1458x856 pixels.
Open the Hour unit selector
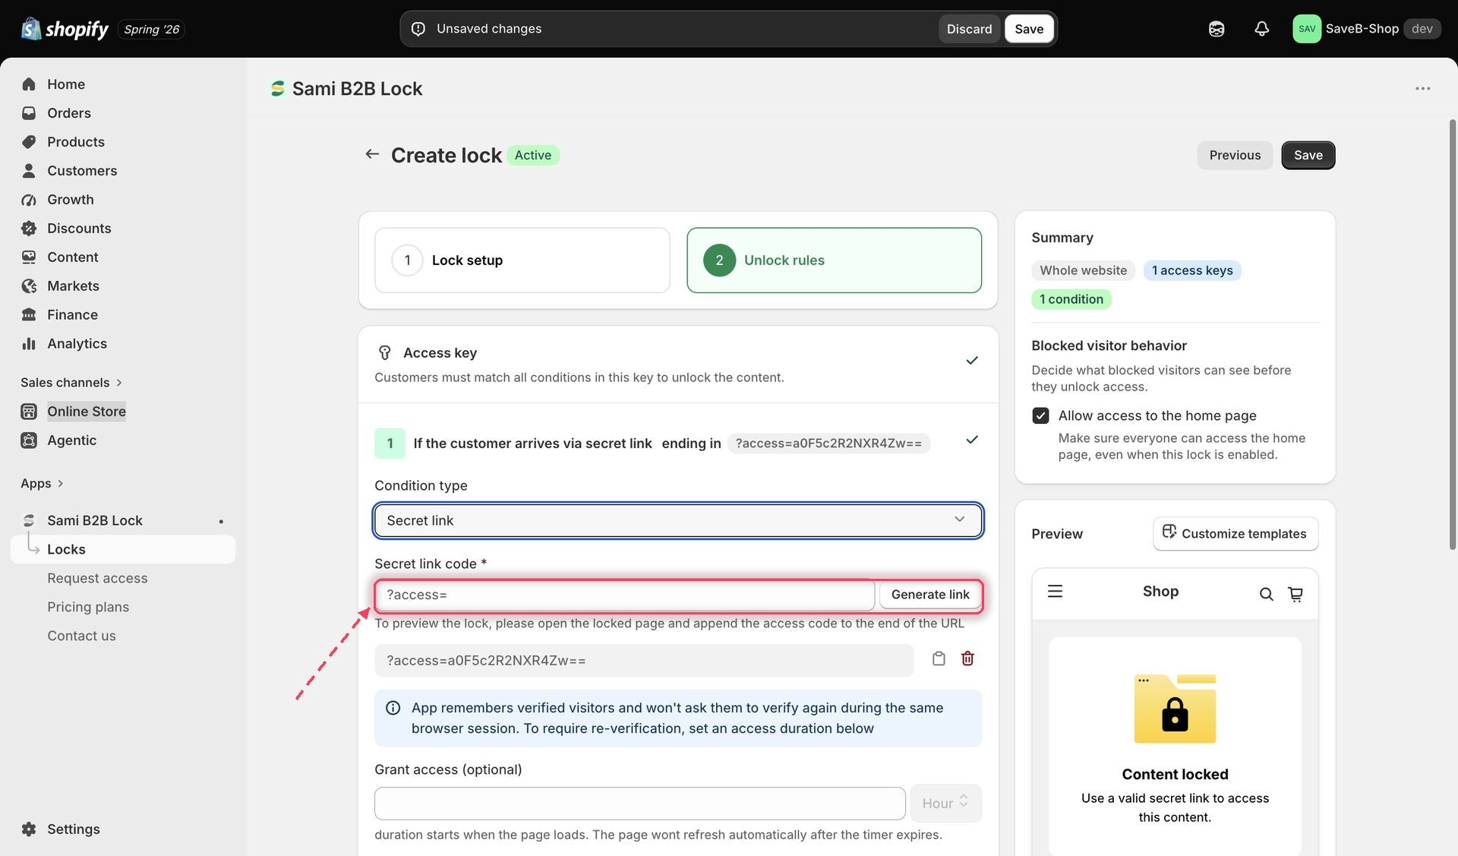945,803
